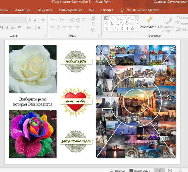The height and width of the screenshot is (172, 188).
Task: Open the change case Aa dropdown
Action: (x=30, y=28)
